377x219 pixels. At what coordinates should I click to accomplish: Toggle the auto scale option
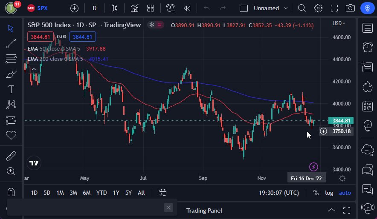[x=345, y=193]
